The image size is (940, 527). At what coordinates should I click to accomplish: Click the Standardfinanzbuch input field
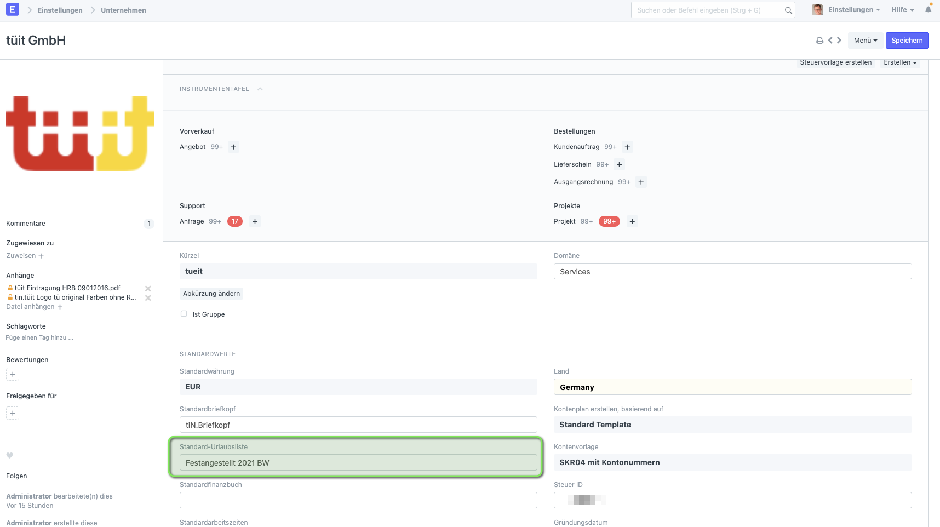click(x=358, y=501)
